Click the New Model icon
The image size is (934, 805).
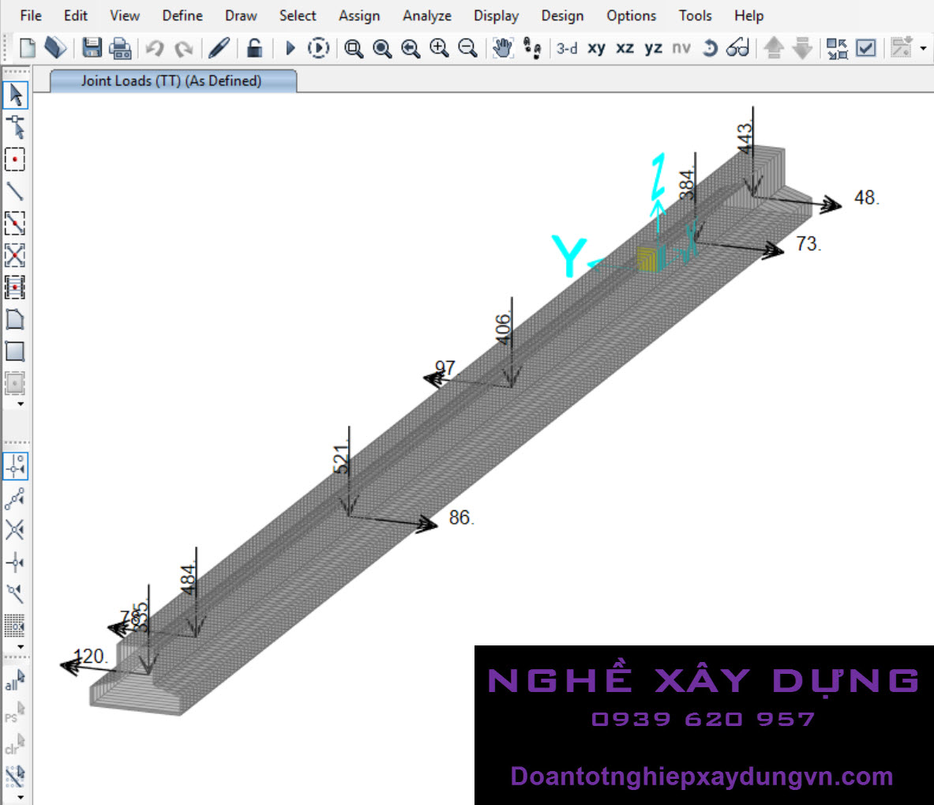[28, 47]
